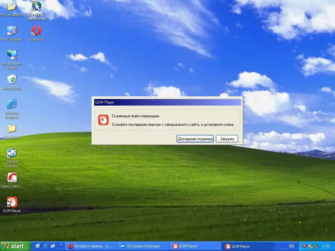Viewport: 335px width, 251px height.
Task: Select the My Computer desktop icon
Action: [12, 33]
